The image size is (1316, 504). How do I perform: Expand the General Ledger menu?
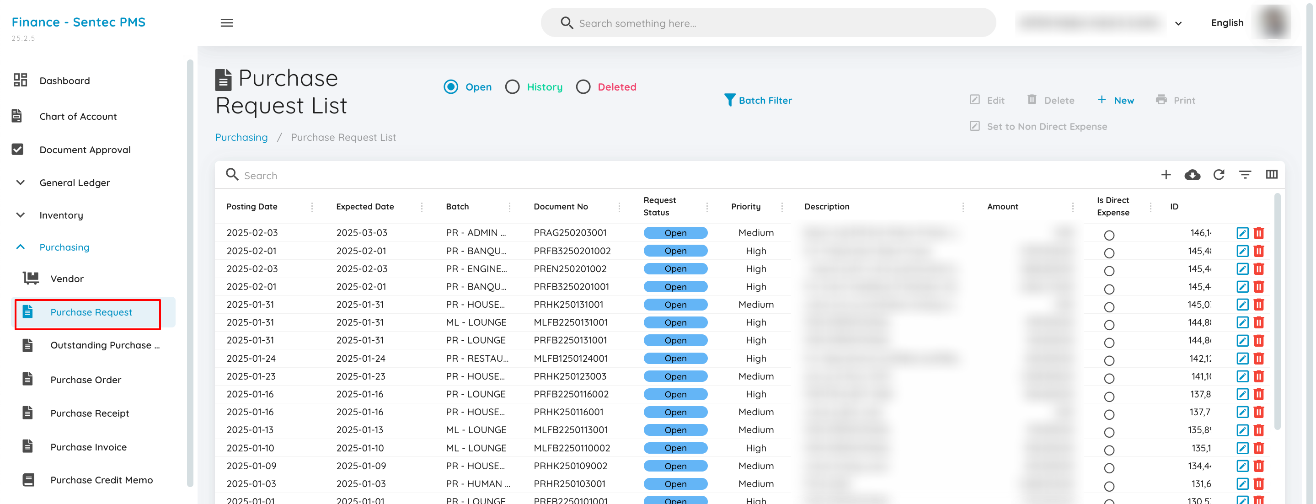75,182
